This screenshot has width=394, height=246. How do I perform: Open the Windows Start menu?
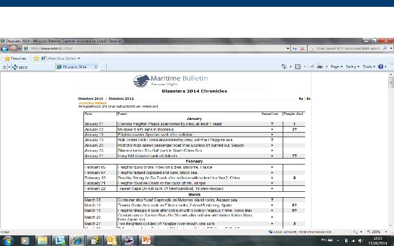coord(8,241)
